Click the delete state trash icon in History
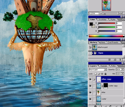 pyautogui.click(x=120, y=60)
